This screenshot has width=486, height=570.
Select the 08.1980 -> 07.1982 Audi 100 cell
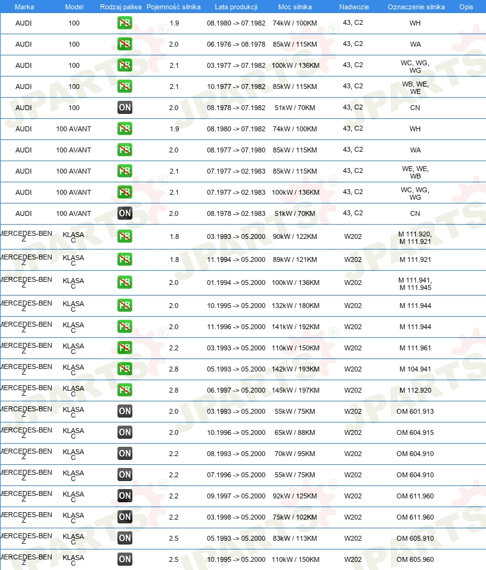click(x=236, y=23)
